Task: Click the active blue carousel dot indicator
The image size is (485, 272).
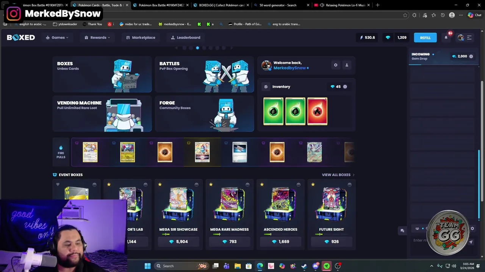Action: click(197, 48)
